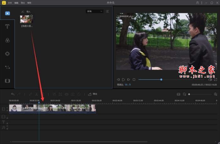Screen dimensions: 220x144
Task: Click the zoom-in magnifier for the timeline
Action: pos(215,94)
